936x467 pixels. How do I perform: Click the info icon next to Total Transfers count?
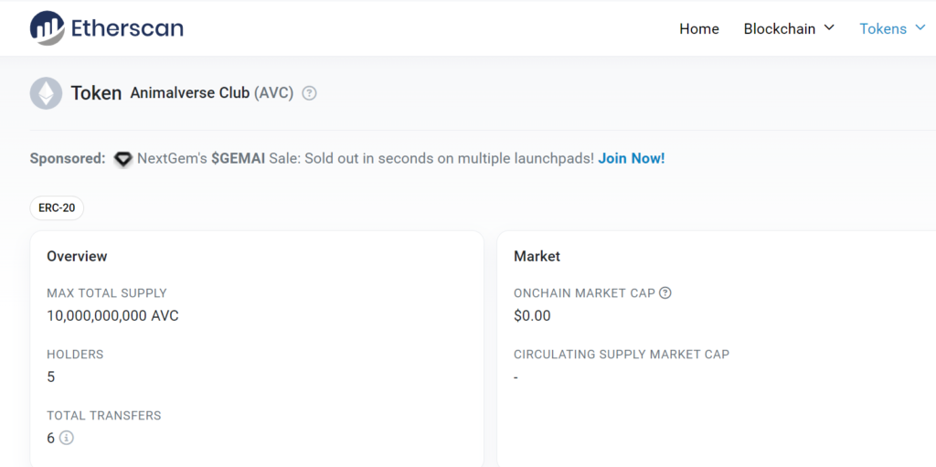click(x=67, y=438)
